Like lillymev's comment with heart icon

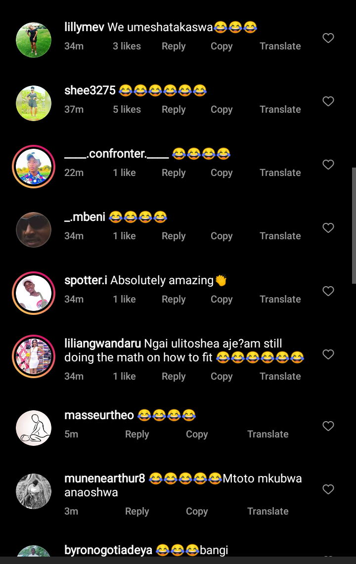[328, 38]
